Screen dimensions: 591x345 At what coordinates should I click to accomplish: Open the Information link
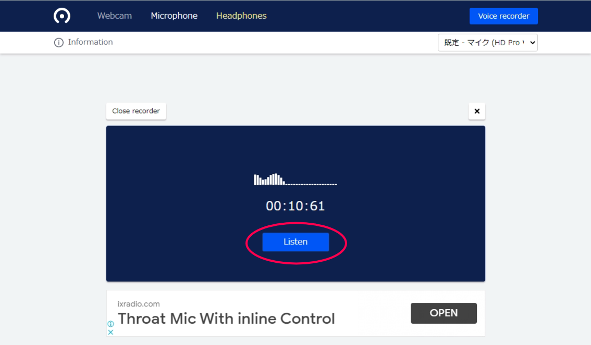click(x=90, y=42)
